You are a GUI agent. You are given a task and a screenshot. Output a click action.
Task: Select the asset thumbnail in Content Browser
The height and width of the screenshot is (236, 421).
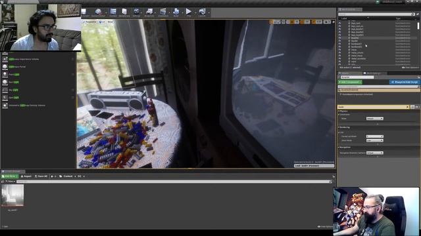pos(12,195)
